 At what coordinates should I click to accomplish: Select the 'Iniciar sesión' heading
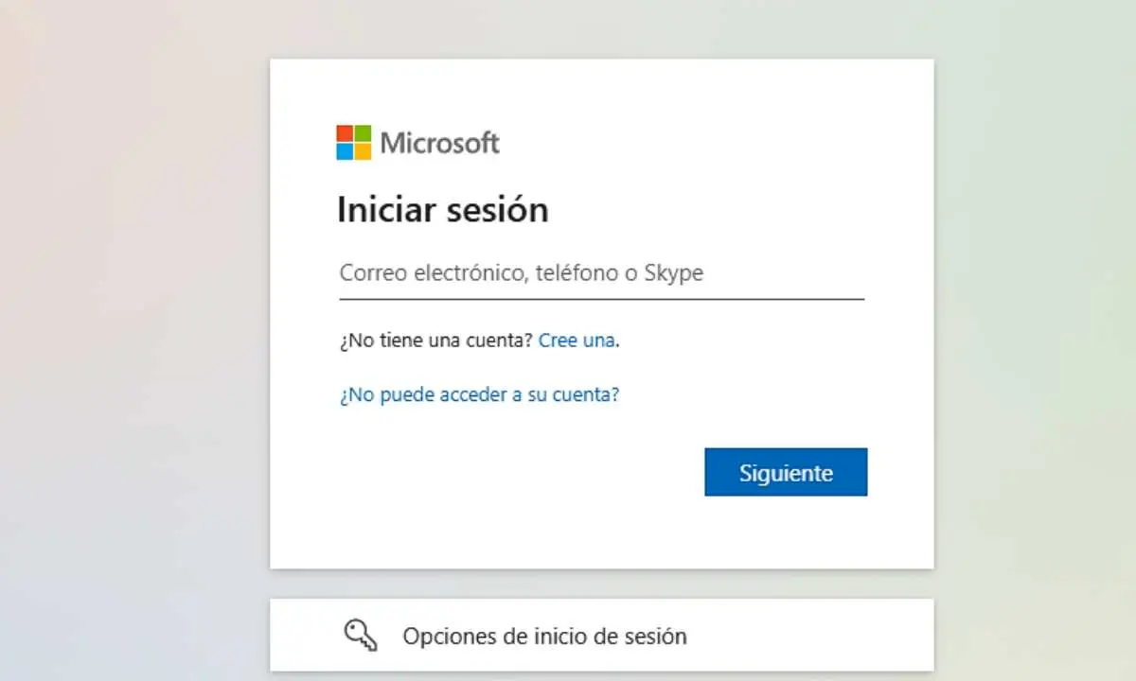click(443, 209)
